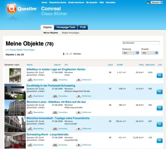Open listing München-Lehel Stilaltbau mit Blick auf Isar
166x149 pixels.
56,102
